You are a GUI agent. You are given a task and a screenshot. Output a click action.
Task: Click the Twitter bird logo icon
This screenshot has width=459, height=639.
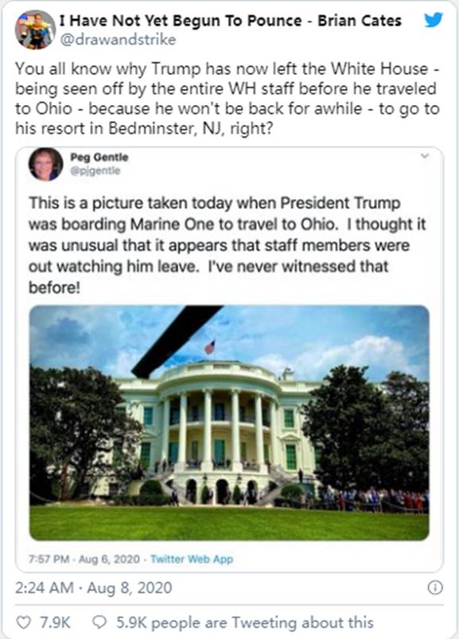(433, 19)
